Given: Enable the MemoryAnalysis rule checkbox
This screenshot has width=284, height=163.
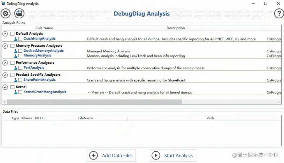Looking at the screenshot, I should pyautogui.click(x=20, y=56).
